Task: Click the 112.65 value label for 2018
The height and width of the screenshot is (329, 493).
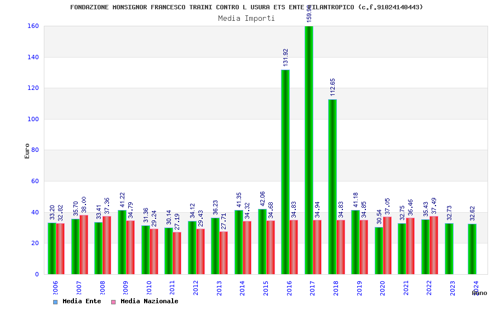Action: (333, 87)
